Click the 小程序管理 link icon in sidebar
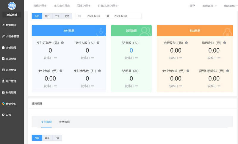Viewport: 238px width, 144px height. click(3, 36)
